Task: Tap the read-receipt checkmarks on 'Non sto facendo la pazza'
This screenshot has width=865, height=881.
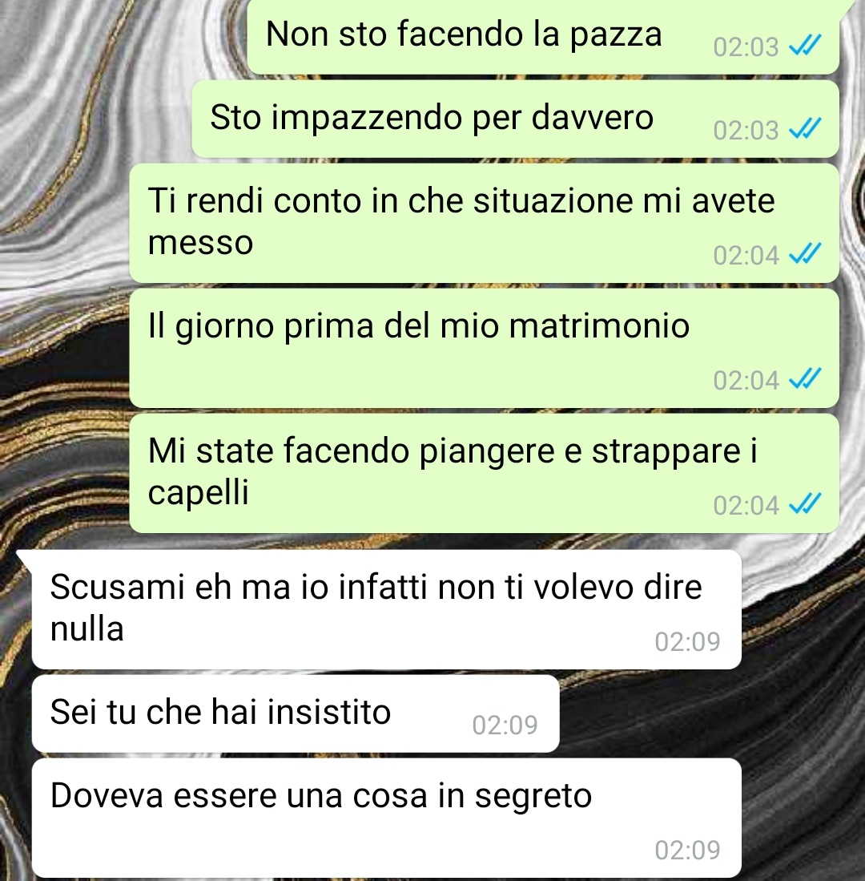Action: 805,46
